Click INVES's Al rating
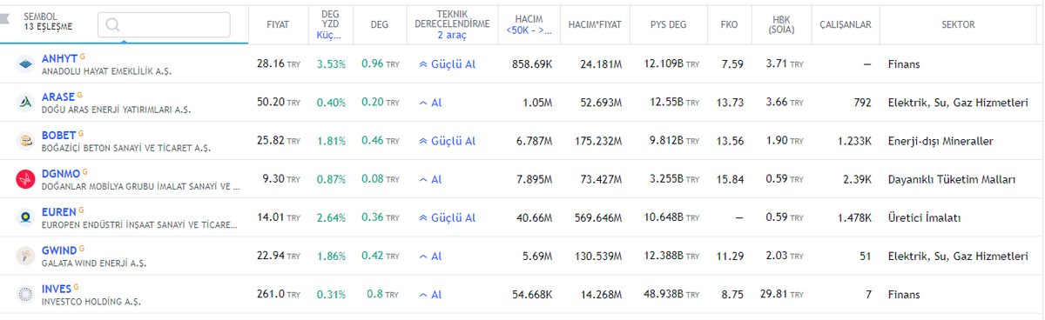Screen dimensions: 1045x320 (x=430, y=295)
